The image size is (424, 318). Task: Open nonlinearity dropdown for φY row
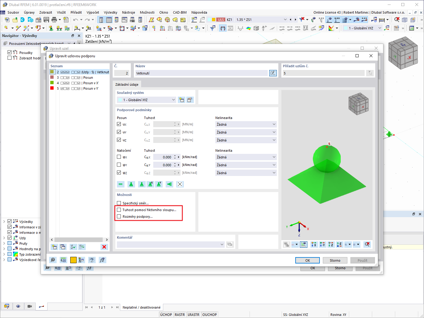[x=246, y=165]
